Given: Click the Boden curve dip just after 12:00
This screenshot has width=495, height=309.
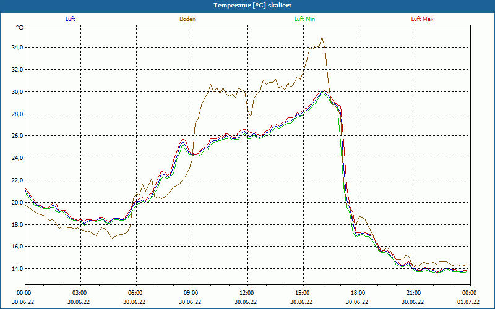Looking at the screenshot, I should (251, 116).
